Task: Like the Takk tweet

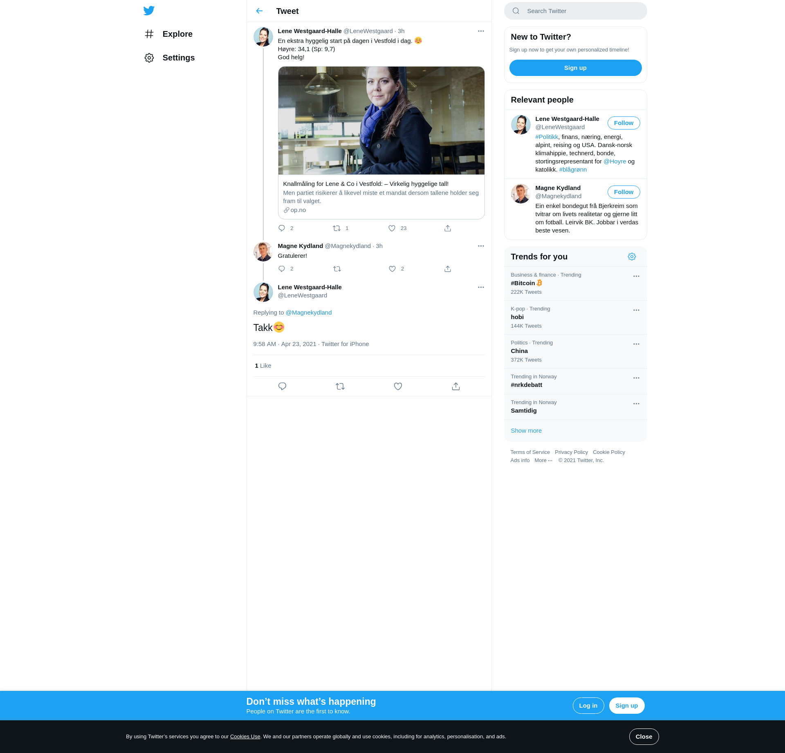Action: 398,387
